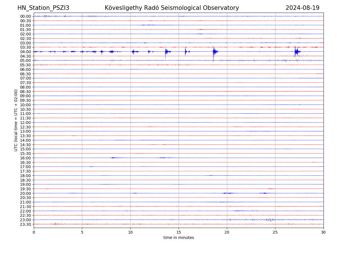Click the blue seismic burst near minute 18.5
The height and width of the screenshot is (253, 337).
(214, 52)
